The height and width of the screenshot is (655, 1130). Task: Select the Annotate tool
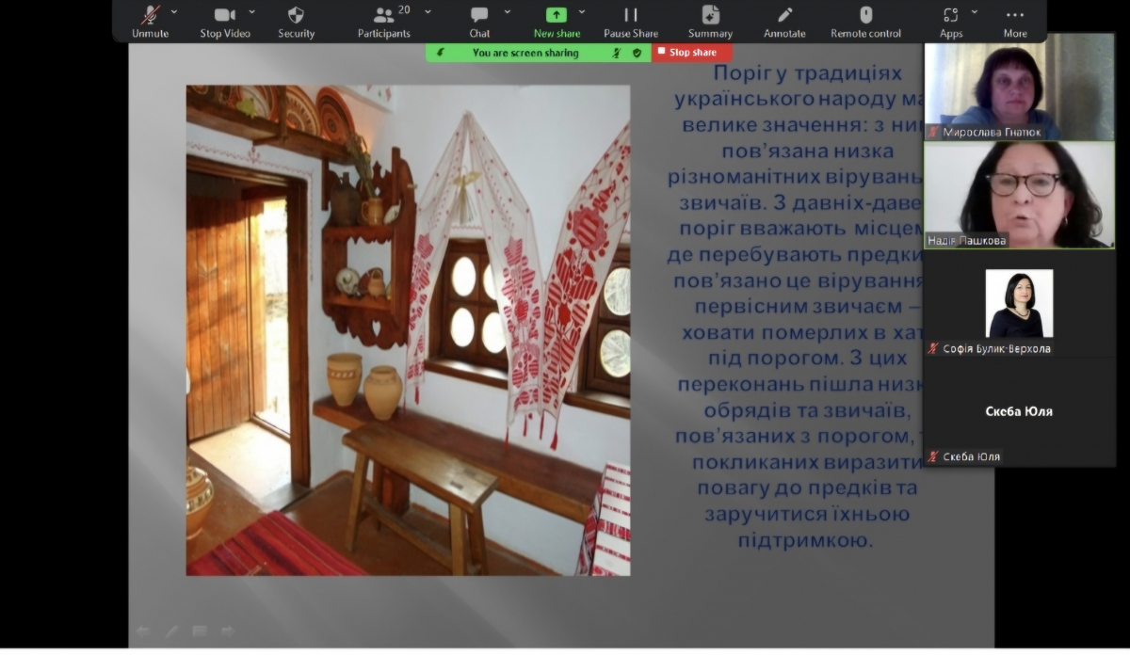[784, 21]
